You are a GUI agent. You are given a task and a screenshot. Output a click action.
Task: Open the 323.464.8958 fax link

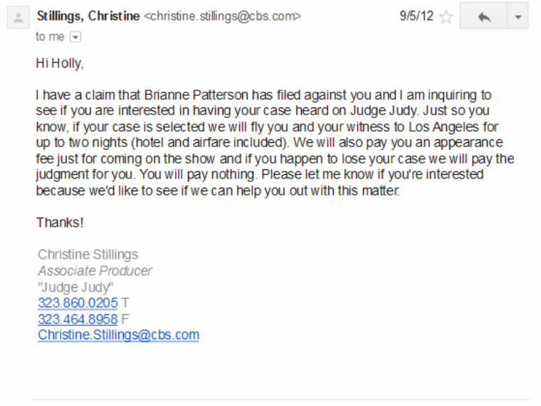click(x=78, y=319)
